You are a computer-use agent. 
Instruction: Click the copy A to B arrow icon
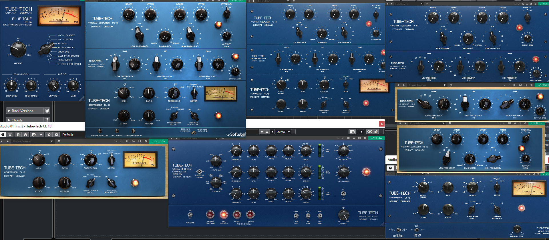(41, 135)
